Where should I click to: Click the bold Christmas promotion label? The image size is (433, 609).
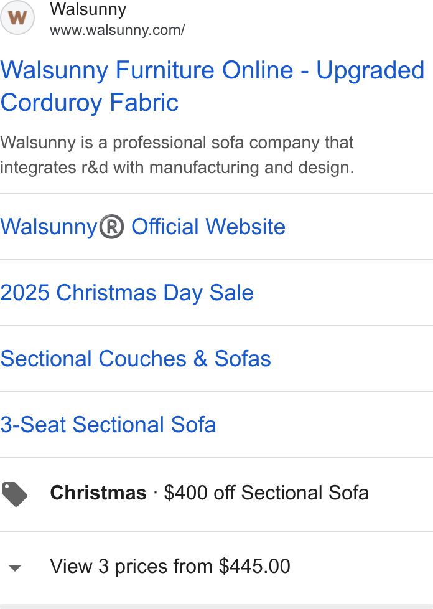(98, 493)
